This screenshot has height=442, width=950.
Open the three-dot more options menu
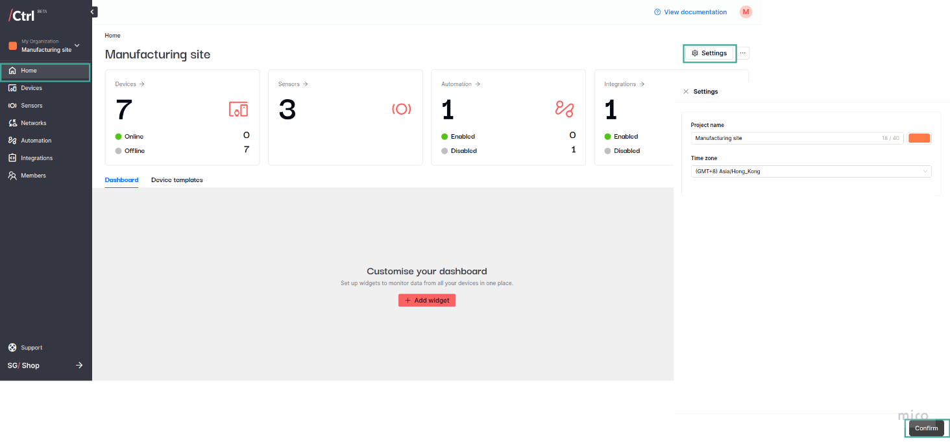click(743, 53)
